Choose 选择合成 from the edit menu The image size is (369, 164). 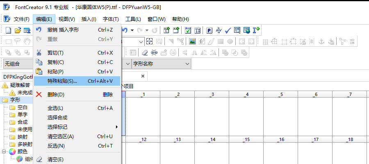pyautogui.click(x=77, y=118)
